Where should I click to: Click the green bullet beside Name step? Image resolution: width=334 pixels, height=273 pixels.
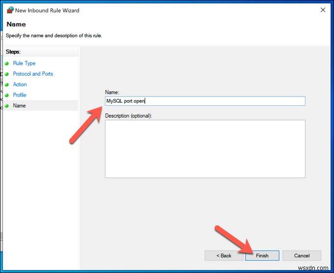[x=7, y=106]
